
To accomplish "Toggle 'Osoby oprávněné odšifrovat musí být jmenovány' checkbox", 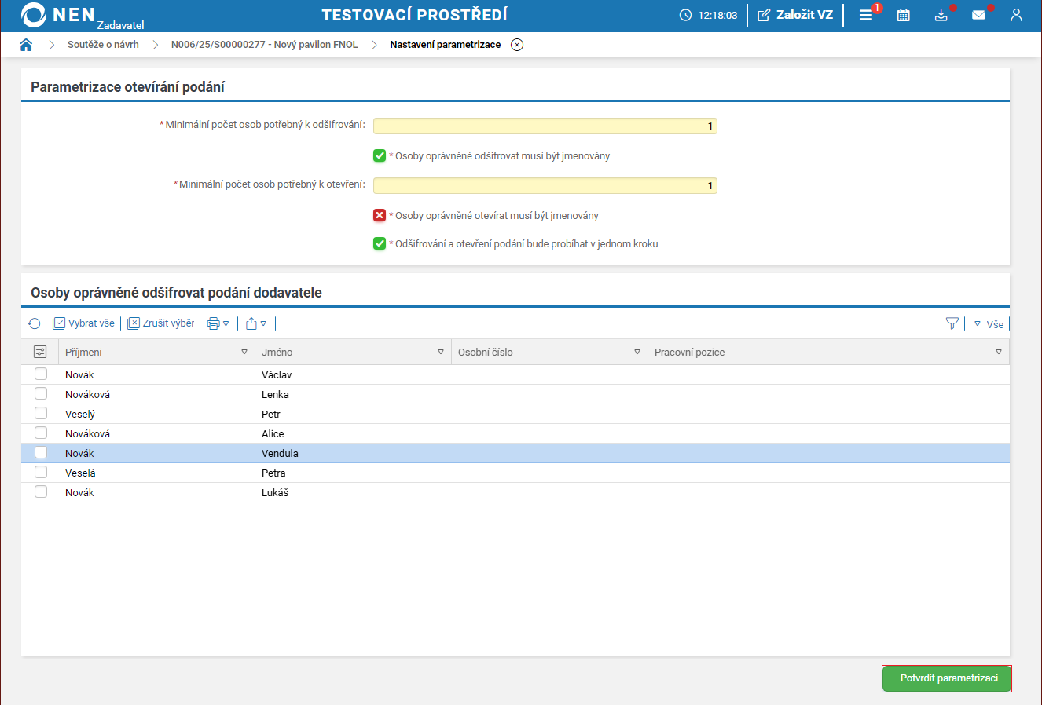I will [x=380, y=155].
